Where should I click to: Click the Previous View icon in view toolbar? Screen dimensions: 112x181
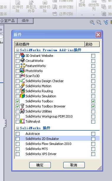coord(105,22)
